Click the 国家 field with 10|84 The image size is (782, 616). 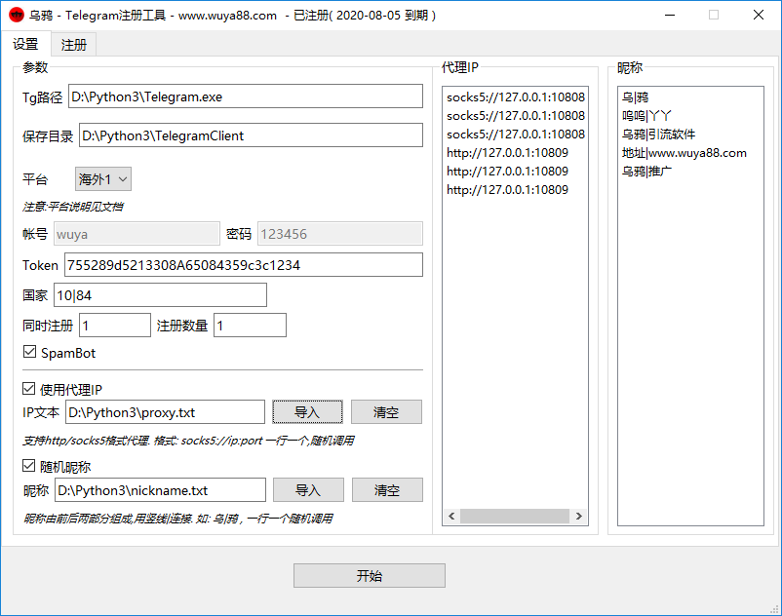[x=160, y=295]
